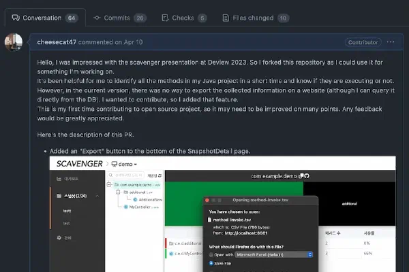Switch to the Commits tab
This screenshot has width=409, height=272.
click(x=120, y=18)
